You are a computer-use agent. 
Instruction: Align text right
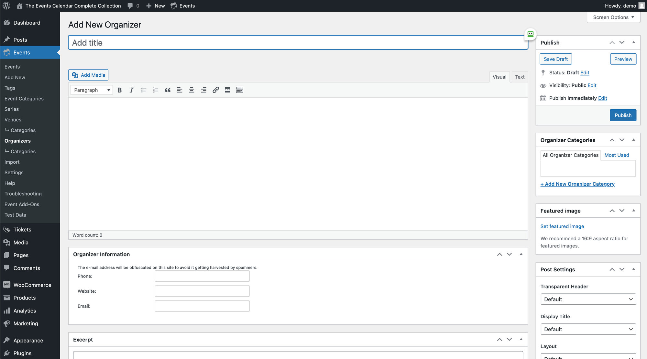pyautogui.click(x=203, y=90)
